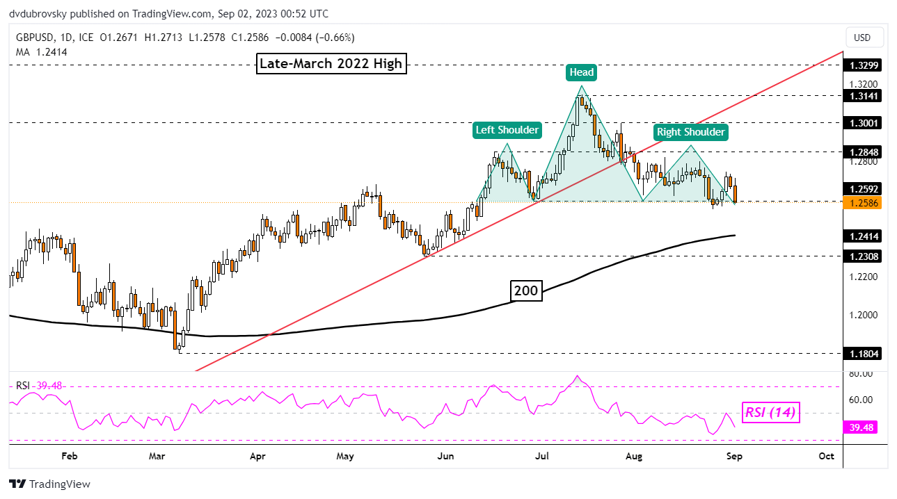Image resolution: width=897 pixels, height=499 pixels.
Task: Click the Late-March 2022 High text box
Action: click(330, 64)
